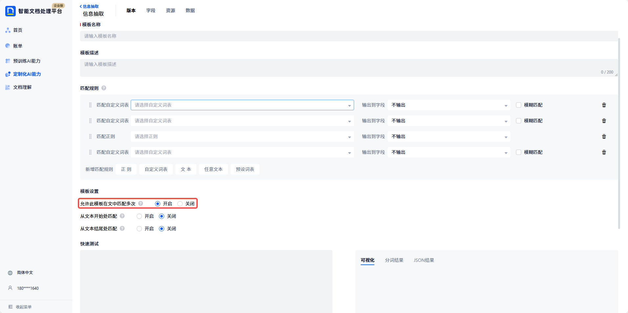Image resolution: width=628 pixels, height=313 pixels.
Task: Click the home icon next to 首页
Action: (8, 30)
